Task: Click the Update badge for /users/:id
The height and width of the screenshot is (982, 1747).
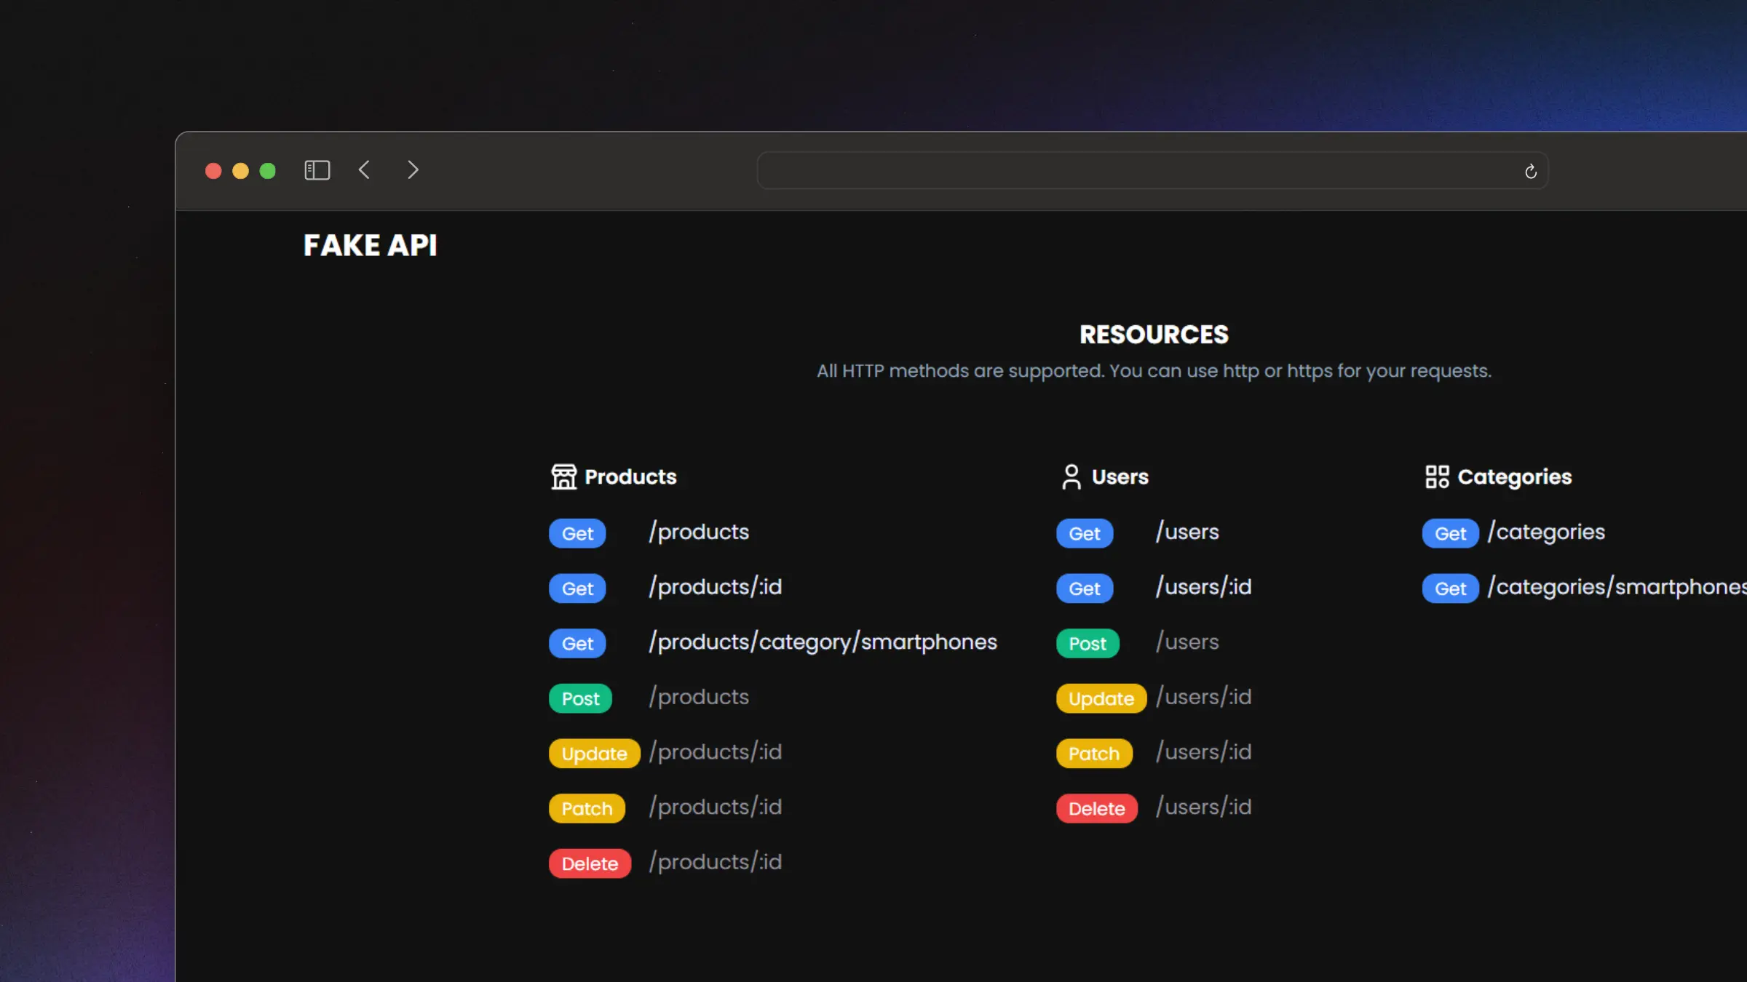Action: click(1101, 698)
